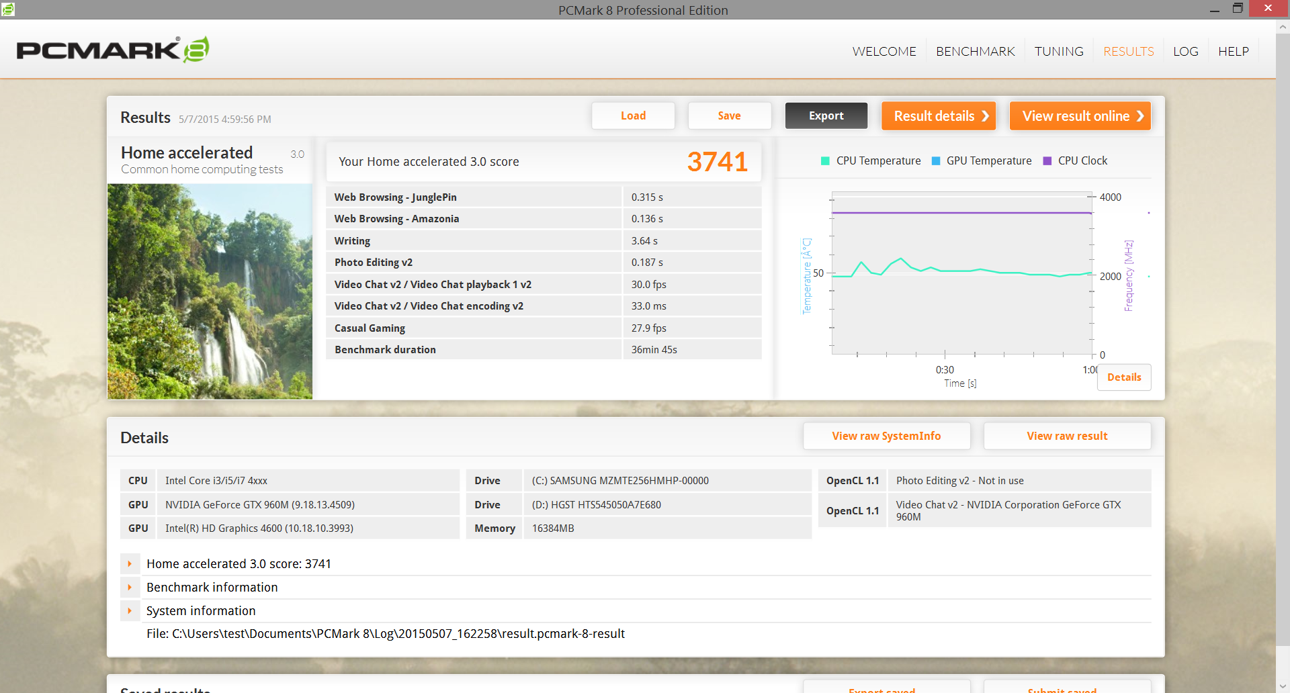
Task: Click the results timestamp 5/7/2015
Action: click(x=225, y=120)
